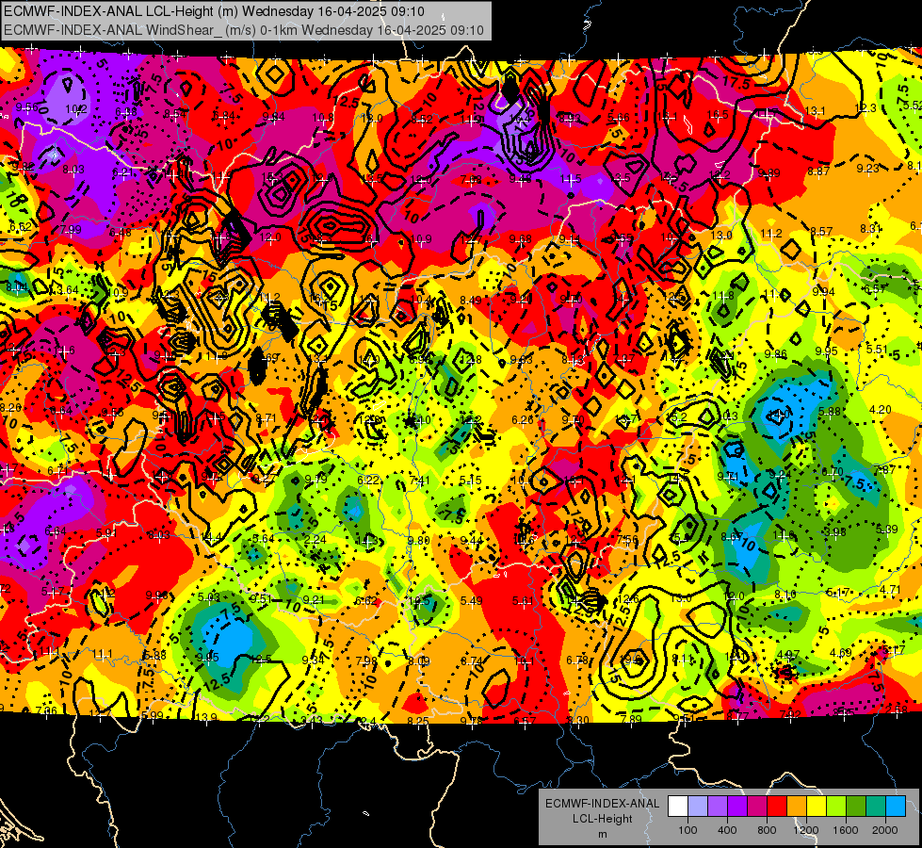Click the grid value 5.15
Image resolution: width=922 pixels, height=848 pixels.
click(x=470, y=481)
